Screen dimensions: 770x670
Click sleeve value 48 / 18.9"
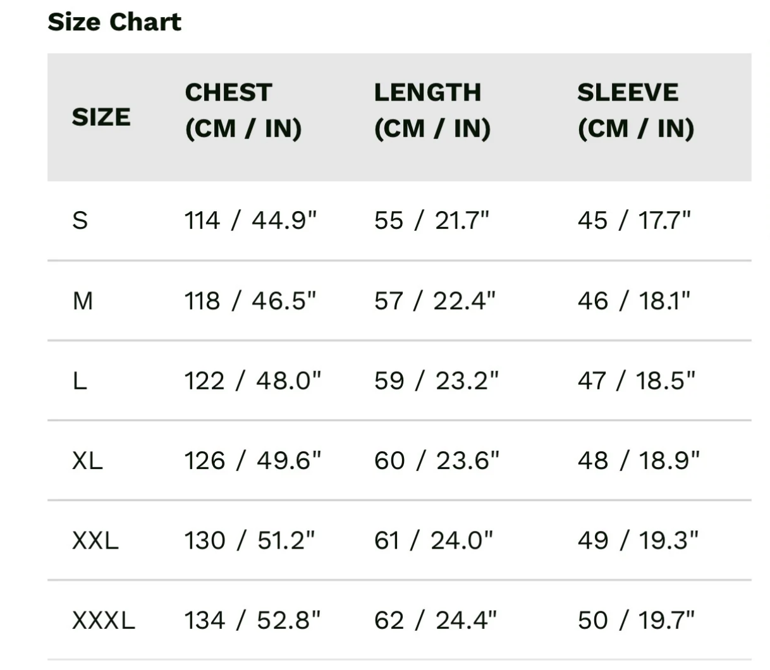[639, 461]
